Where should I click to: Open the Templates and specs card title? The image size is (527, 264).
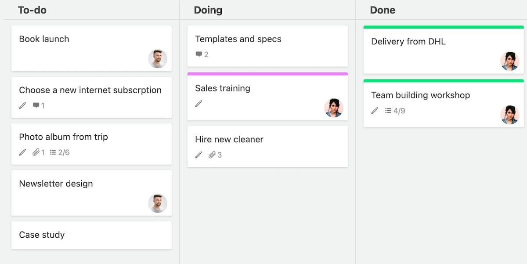238,39
